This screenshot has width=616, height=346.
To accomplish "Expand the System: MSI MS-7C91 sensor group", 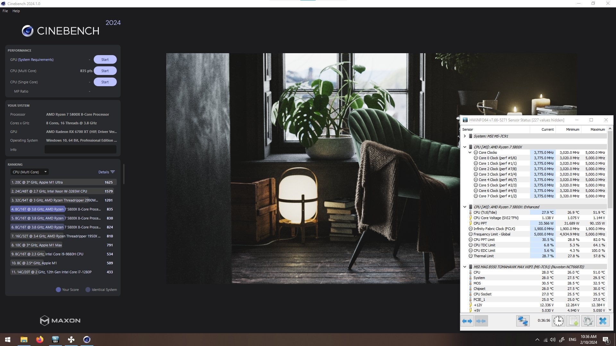I will click(x=465, y=136).
